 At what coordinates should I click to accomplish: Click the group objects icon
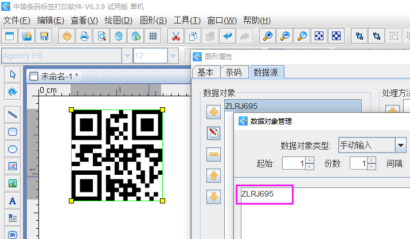(394, 36)
